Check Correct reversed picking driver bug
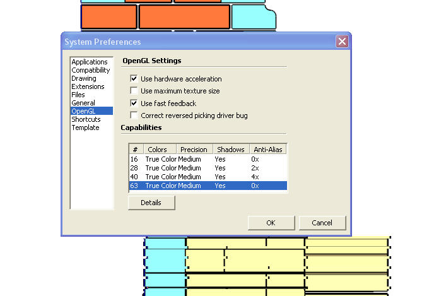Screen dimensions: 422x296 pyautogui.click(x=134, y=115)
